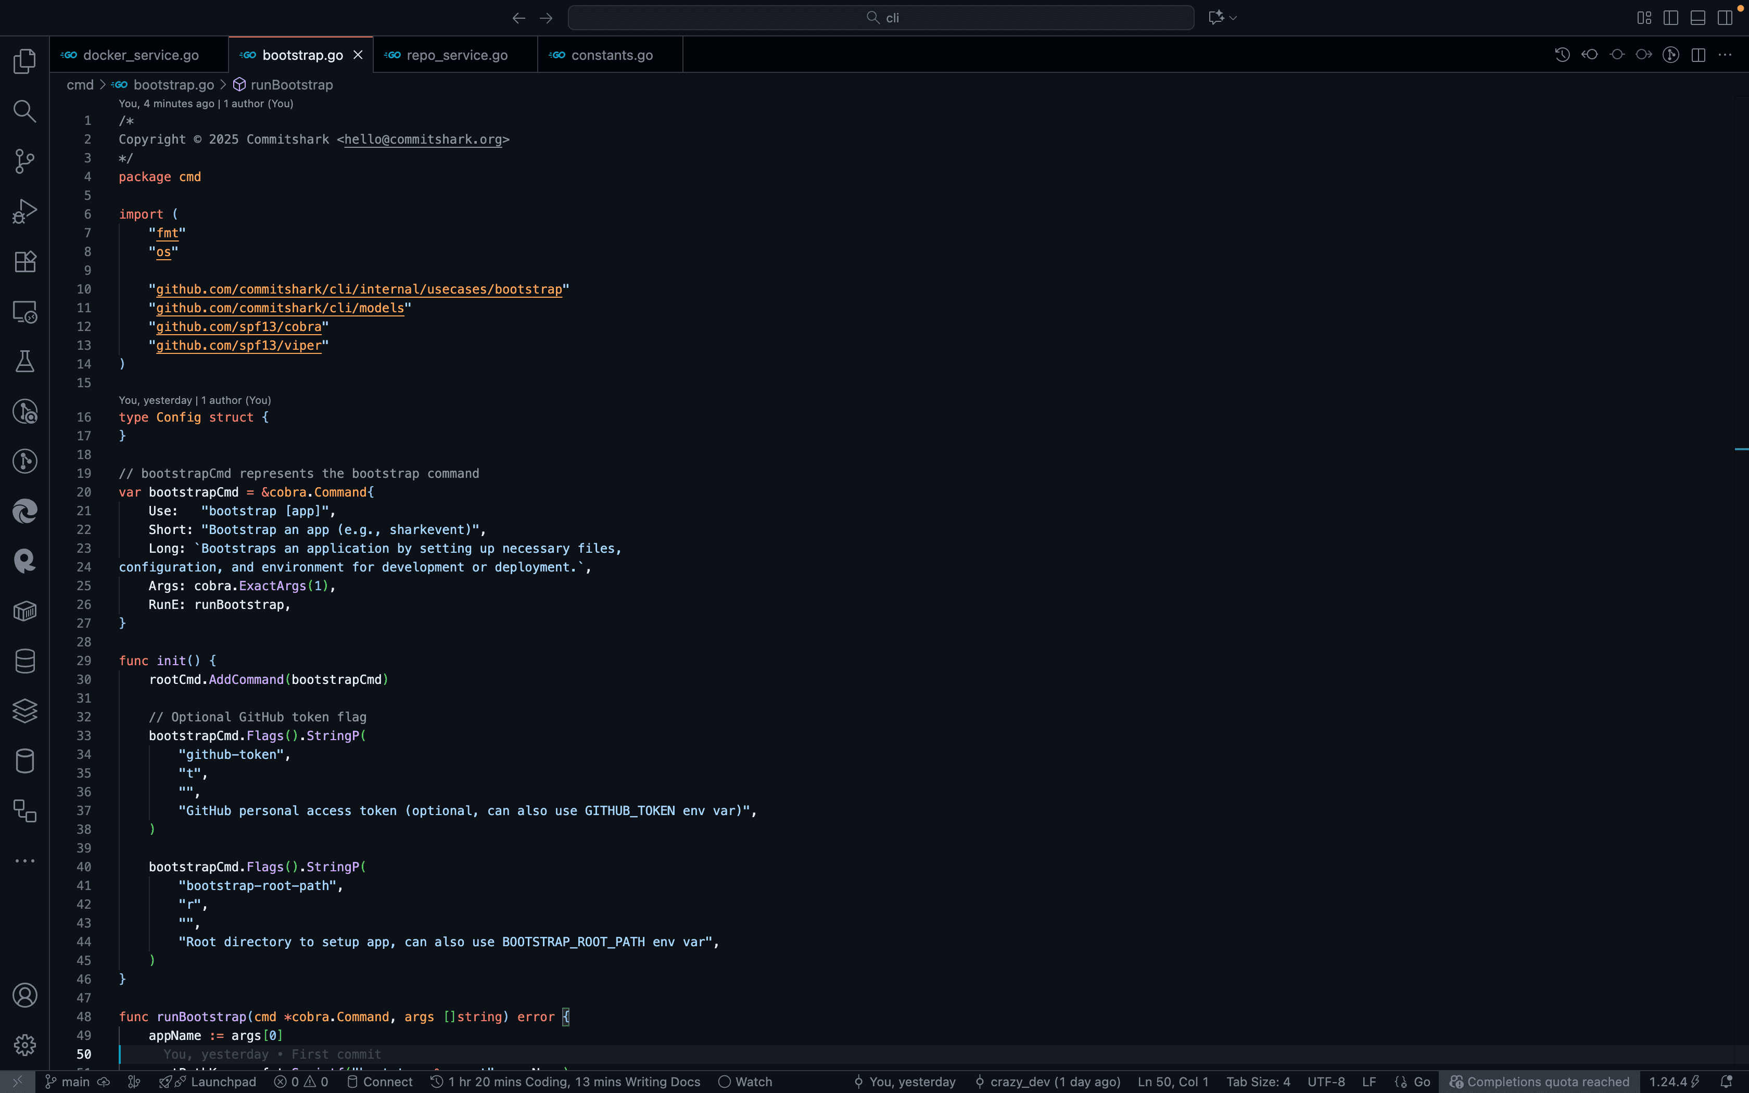
Task: Open Accounts icon in activity bar
Action: point(24,995)
